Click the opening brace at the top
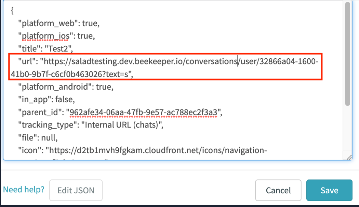This screenshot has height=207, width=359. click(x=12, y=10)
